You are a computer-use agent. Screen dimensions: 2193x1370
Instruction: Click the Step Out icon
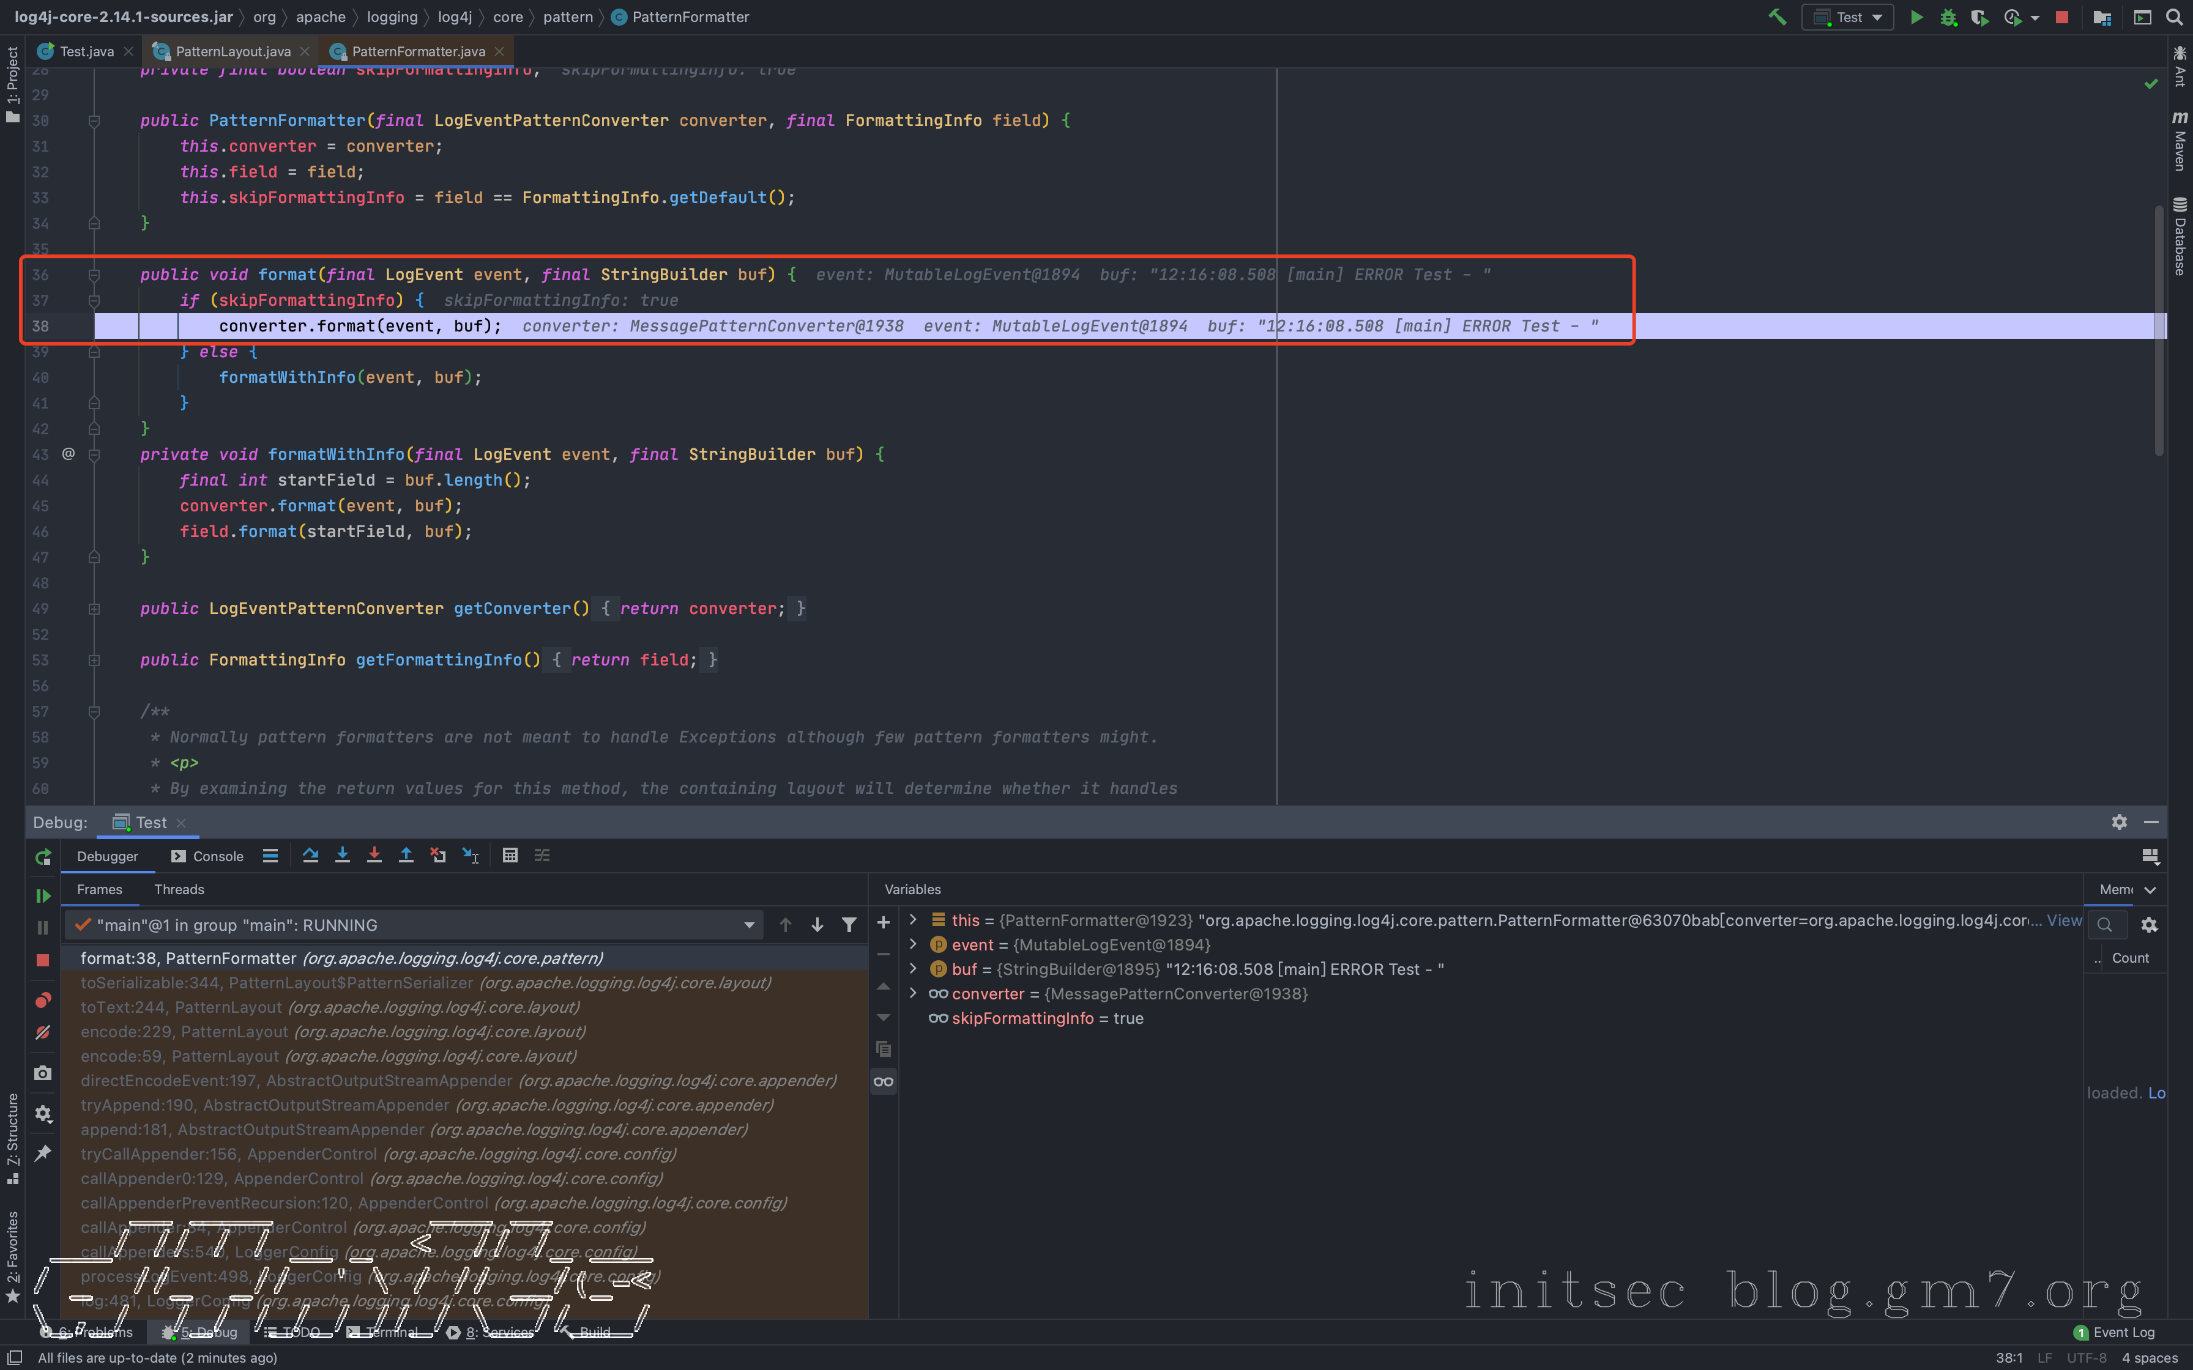pyautogui.click(x=406, y=856)
